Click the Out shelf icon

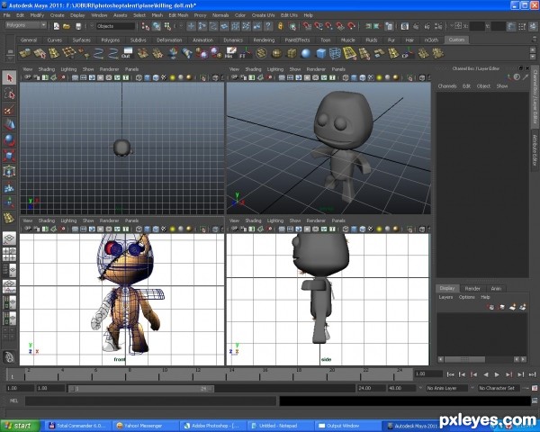pyautogui.click(x=127, y=53)
